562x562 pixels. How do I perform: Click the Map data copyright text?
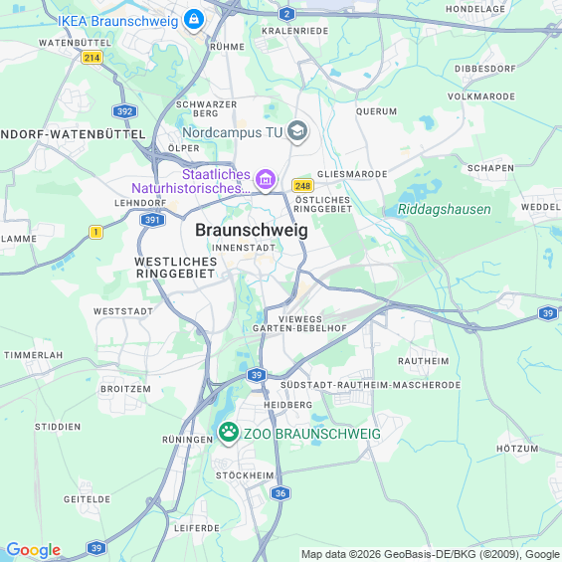(431, 554)
